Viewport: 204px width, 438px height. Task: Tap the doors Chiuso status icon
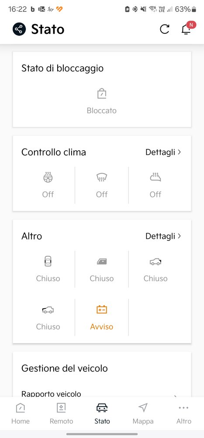tap(48, 261)
